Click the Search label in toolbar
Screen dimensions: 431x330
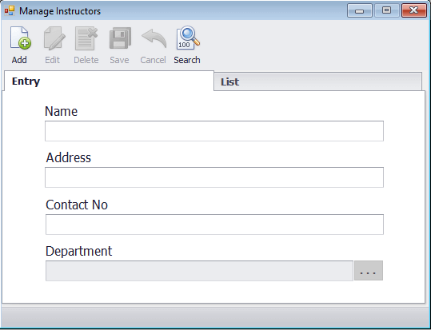[187, 60]
